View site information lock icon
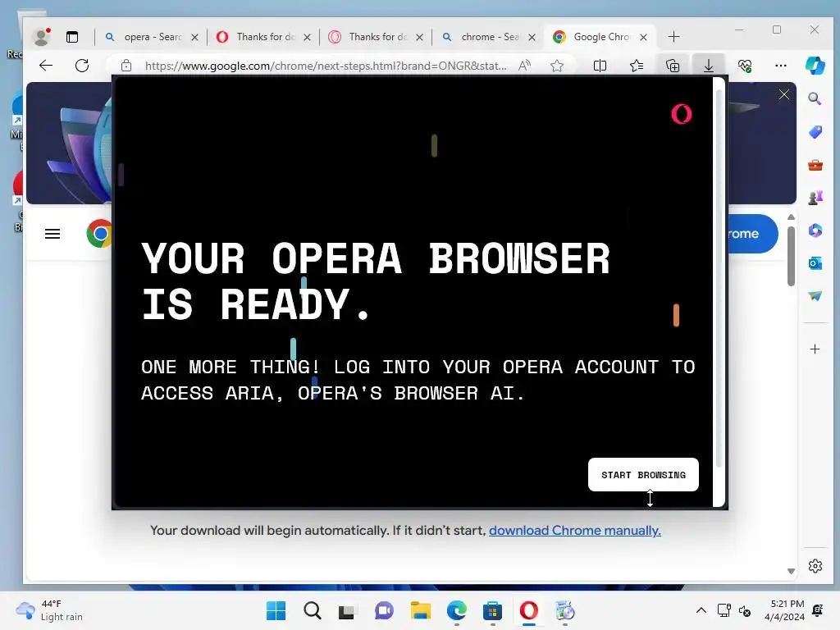Image resolution: width=840 pixels, height=630 pixels. click(126, 66)
